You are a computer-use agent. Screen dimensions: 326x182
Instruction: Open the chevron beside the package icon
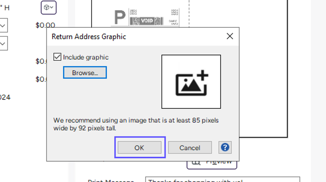tap(51, 8)
